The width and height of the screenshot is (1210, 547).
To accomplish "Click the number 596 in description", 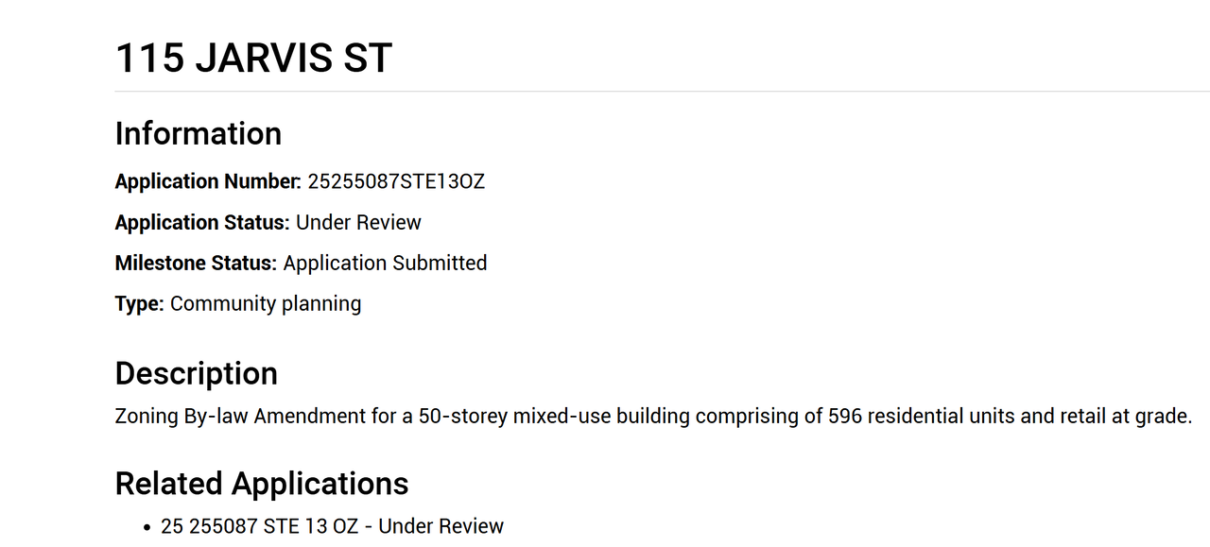I will click(845, 417).
